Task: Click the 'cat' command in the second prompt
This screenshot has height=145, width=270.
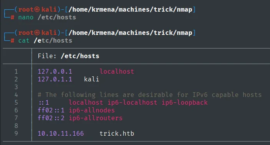Action: [24, 41]
